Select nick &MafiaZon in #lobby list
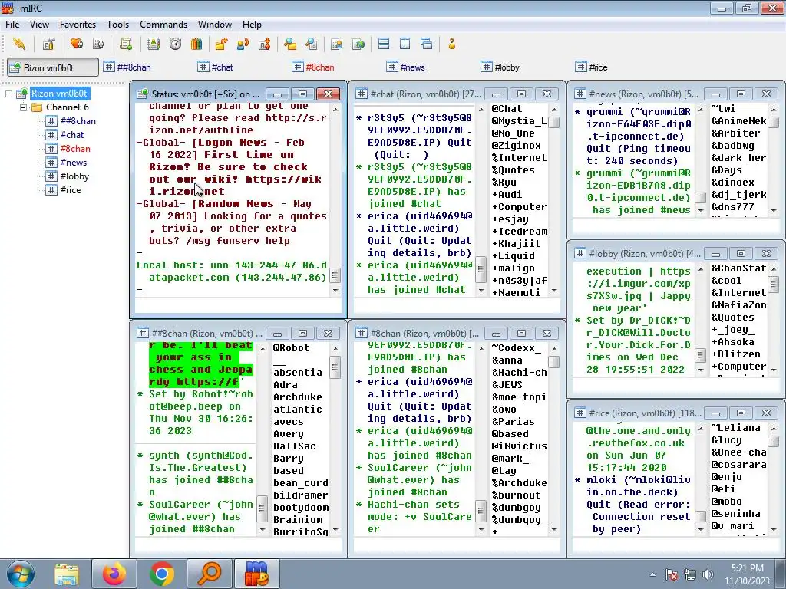This screenshot has height=589, width=786. coord(739,305)
